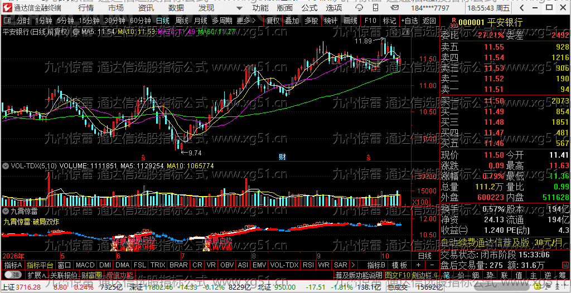Image resolution: width=571 pixels, height=293 pixels.
Task: Select the 联 linked tab
Action: coord(504,275)
